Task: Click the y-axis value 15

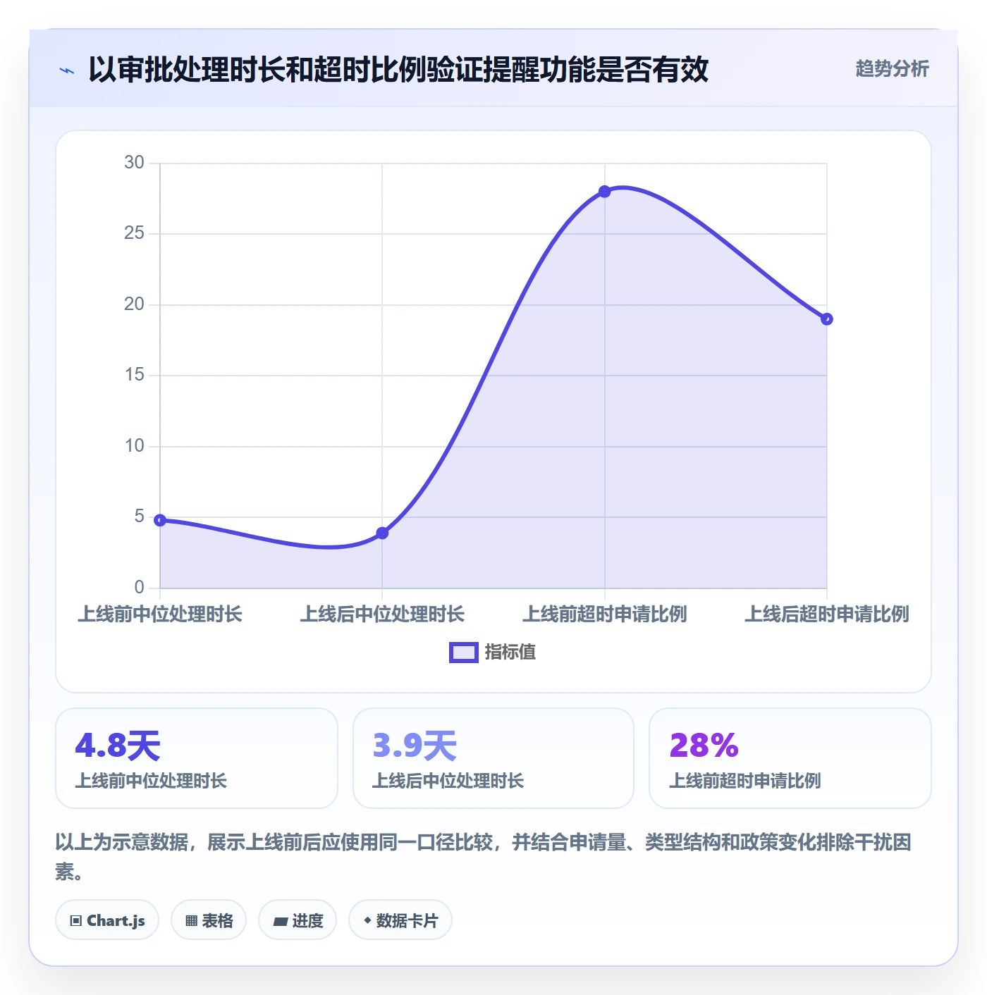Action: click(x=134, y=375)
